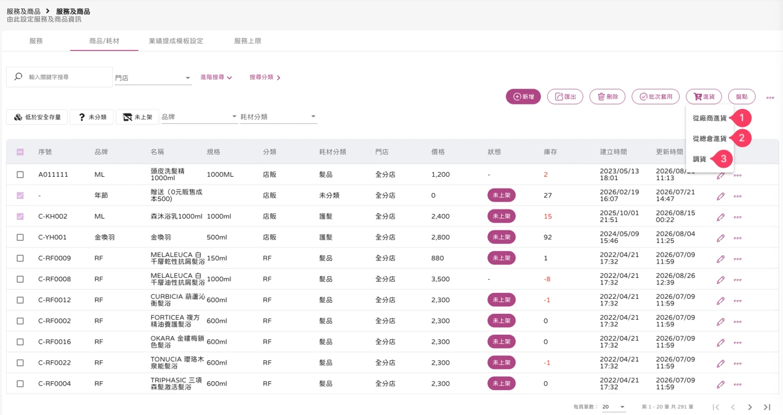Select row C-RF0008 checkbox

click(x=20, y=279)
